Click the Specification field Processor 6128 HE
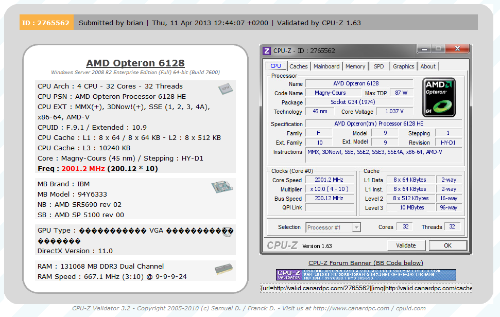Viewport: 500px width, 317px height. tap(384, 124)
